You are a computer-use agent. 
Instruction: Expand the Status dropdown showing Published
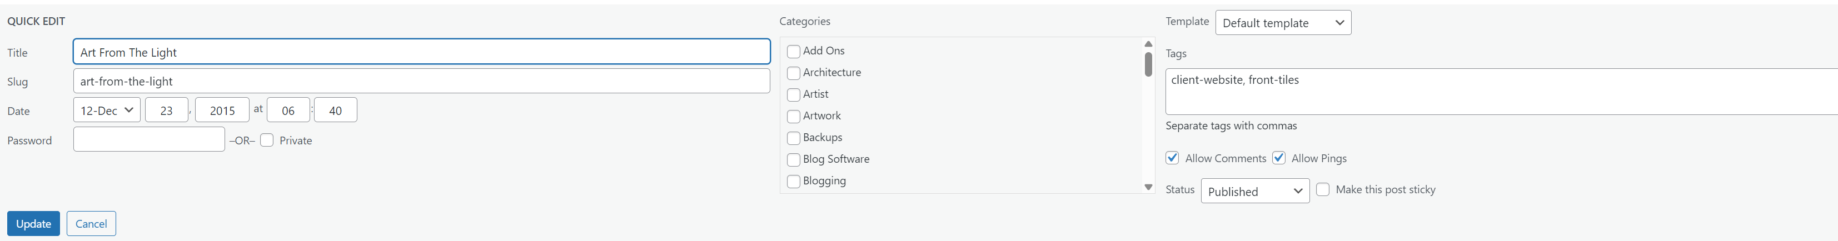click(1254, 191)
